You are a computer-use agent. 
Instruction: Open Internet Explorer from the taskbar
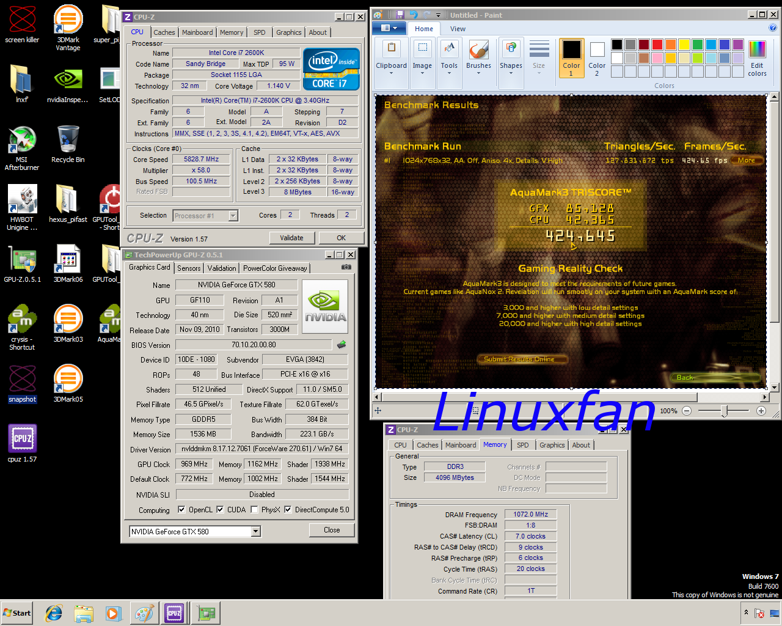point(54,613)
